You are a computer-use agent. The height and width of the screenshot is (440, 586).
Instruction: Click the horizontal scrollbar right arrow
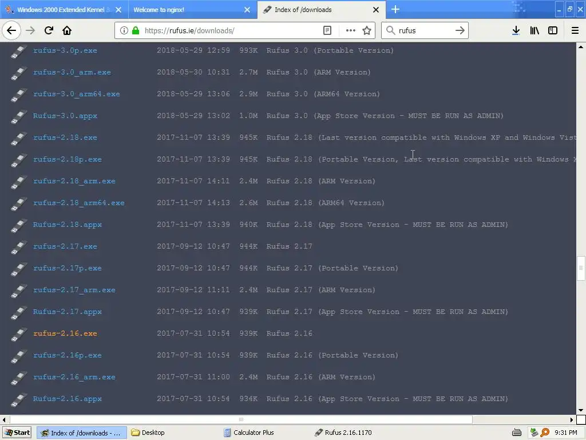click(572, 420)
